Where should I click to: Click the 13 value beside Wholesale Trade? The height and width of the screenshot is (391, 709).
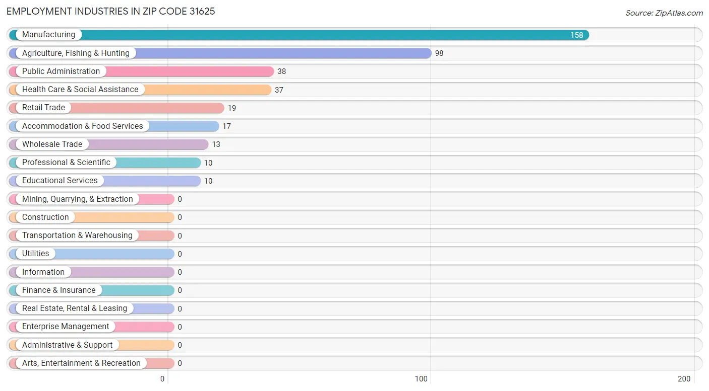point(216,144)
